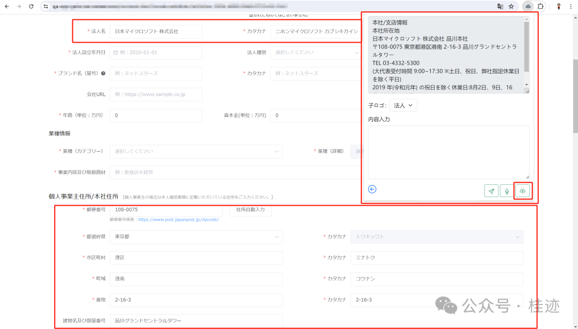Open Chrome's three-dot menu

coord(571,6)
